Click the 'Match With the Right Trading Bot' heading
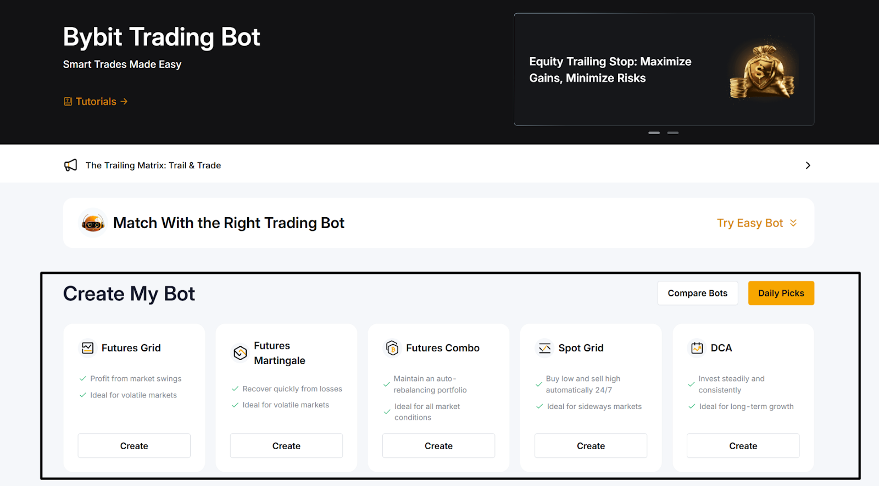Viewport: 879px width, 486px height. 229,223
